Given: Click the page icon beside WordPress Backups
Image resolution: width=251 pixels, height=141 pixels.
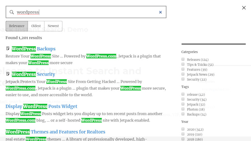Looking at the screenshot, I should click(x=8, y=48).
